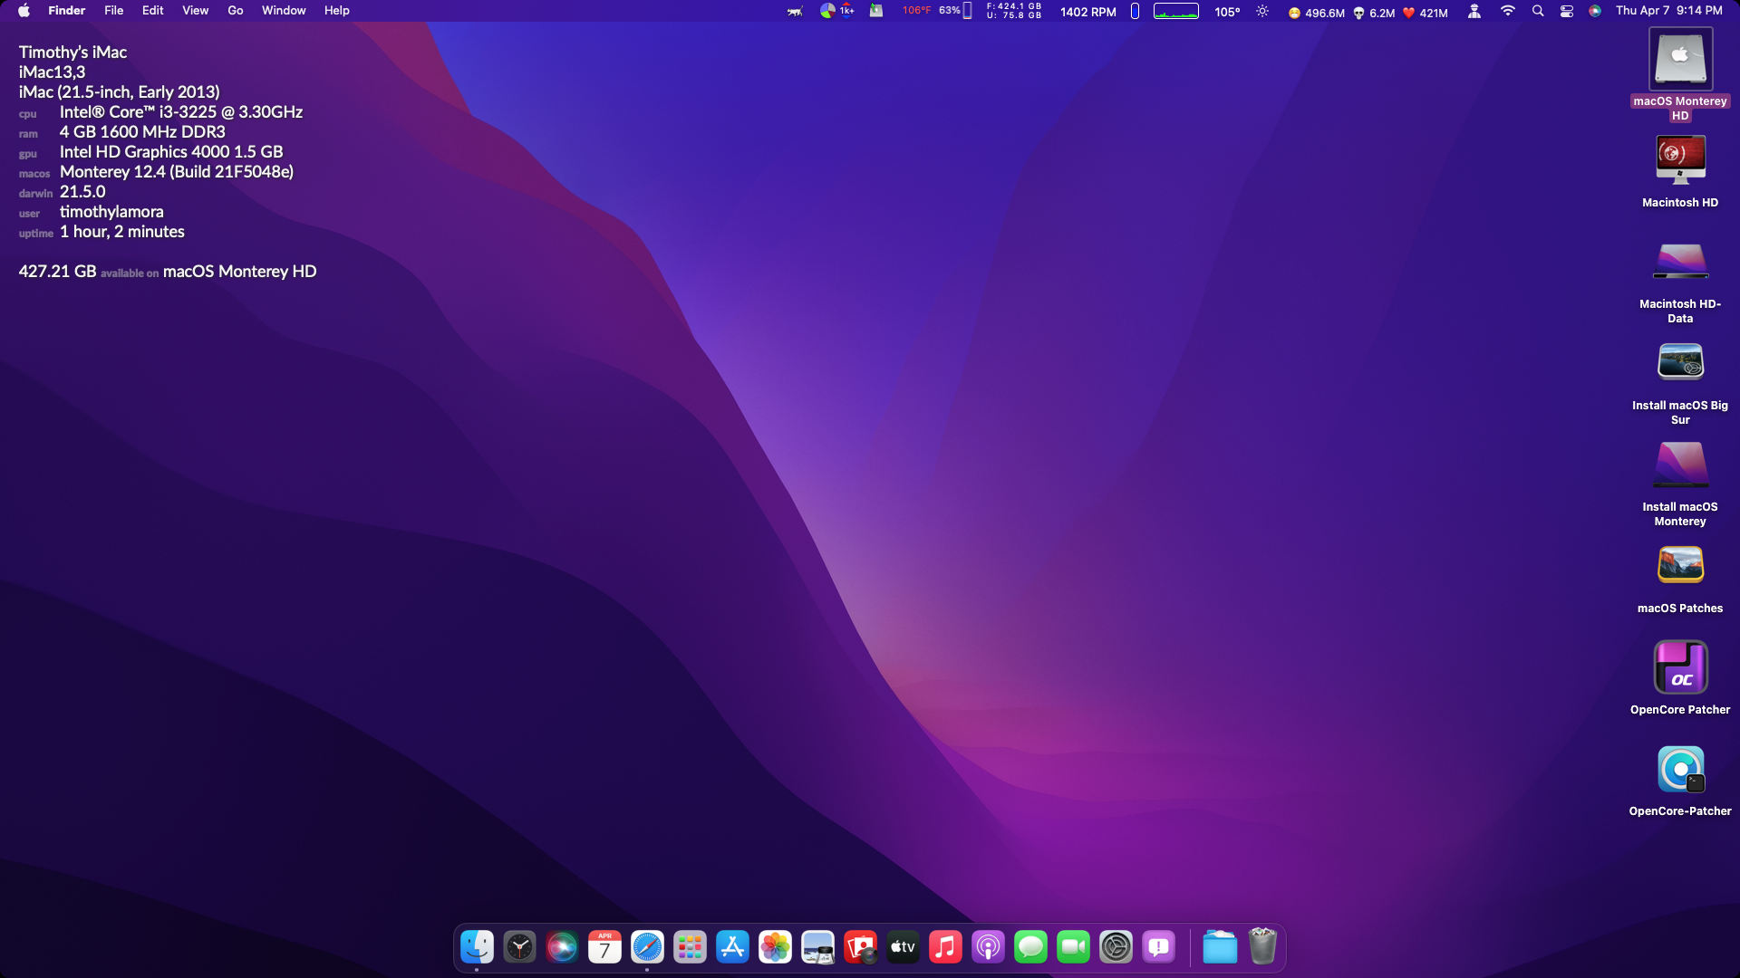1740x978 pixels.
Task: Open Feedback Assistant in the Dock
Action: pyautogui.click(x=1158, y=947)
